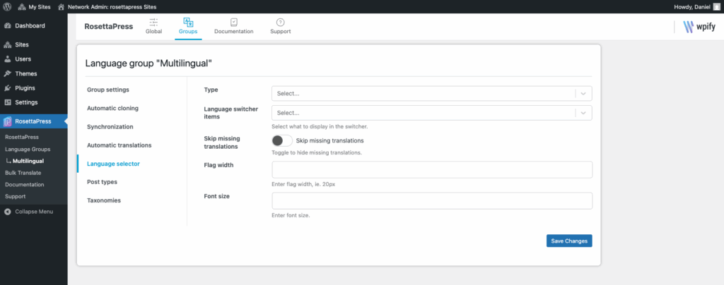This screenshot has height=285, width=724.
Task: Click the Global sliders icon
Action: 153,22
